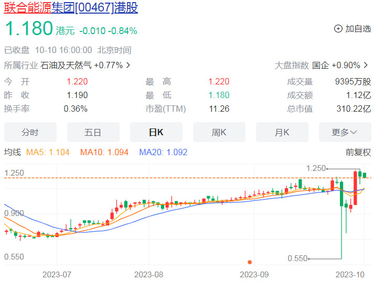The height and width of the screenshot is (281, 374).
Task: Click the plus icon beside 加自选
Action: click(338, 29)
